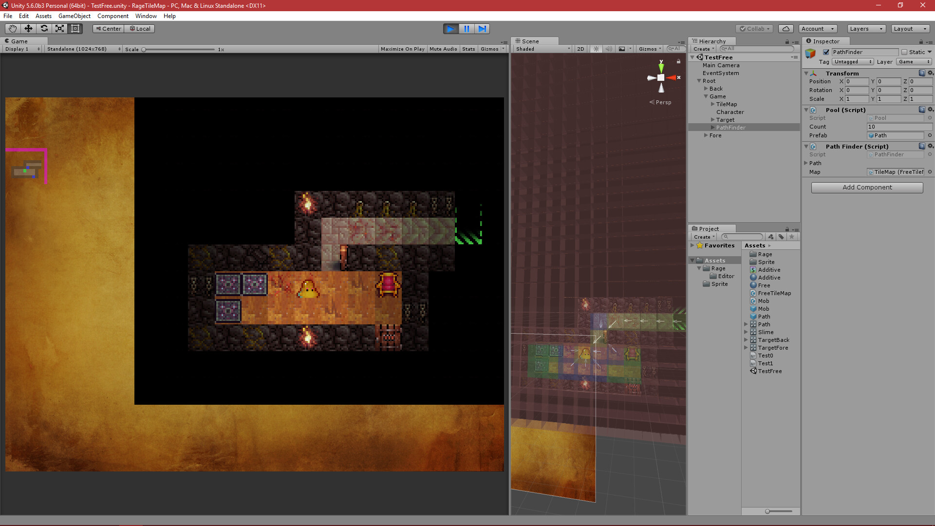
Task: Select the Move tool
Action: coord(28,29)
